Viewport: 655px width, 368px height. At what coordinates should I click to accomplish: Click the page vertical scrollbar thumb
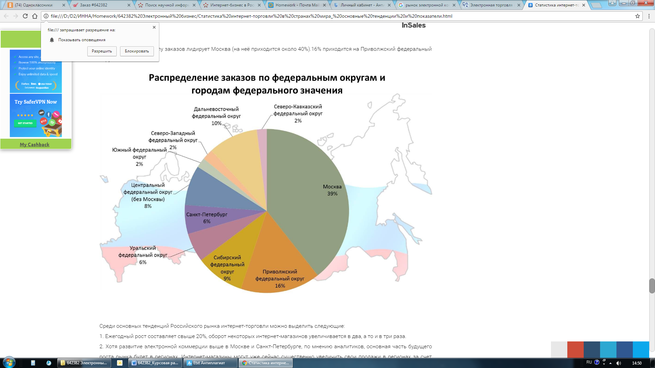coord(652,286)
